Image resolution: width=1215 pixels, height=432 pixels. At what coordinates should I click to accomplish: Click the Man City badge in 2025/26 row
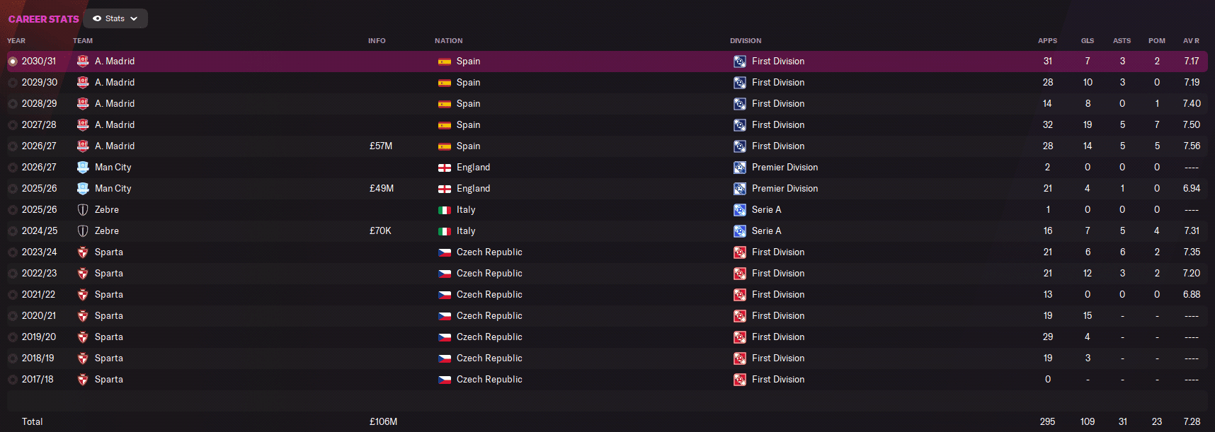click(x=83, y=189)
